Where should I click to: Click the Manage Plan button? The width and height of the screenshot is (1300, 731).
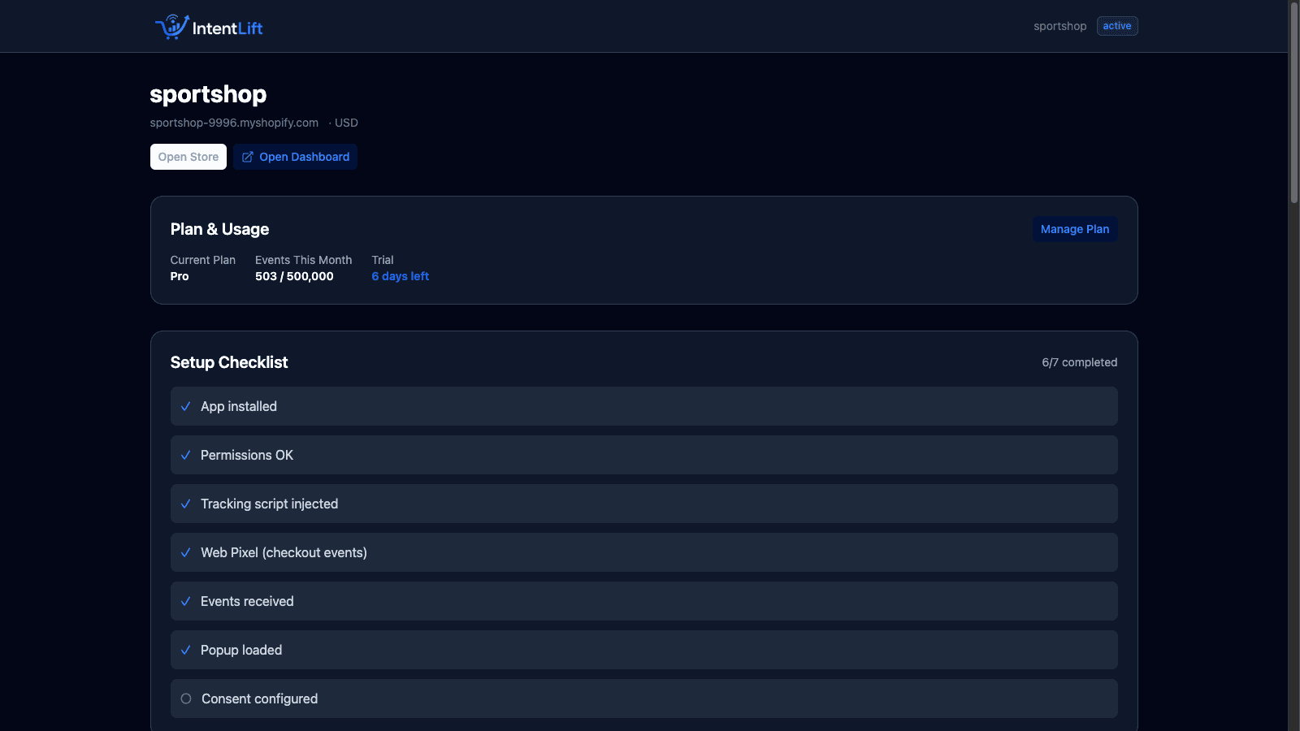1074,229
